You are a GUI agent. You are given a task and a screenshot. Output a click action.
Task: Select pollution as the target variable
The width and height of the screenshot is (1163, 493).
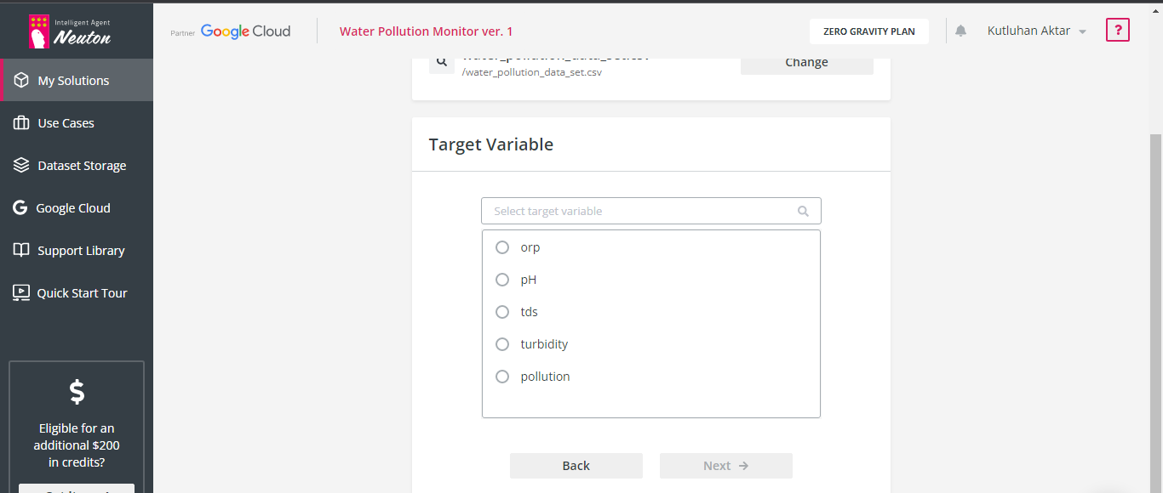coord(502,376)
